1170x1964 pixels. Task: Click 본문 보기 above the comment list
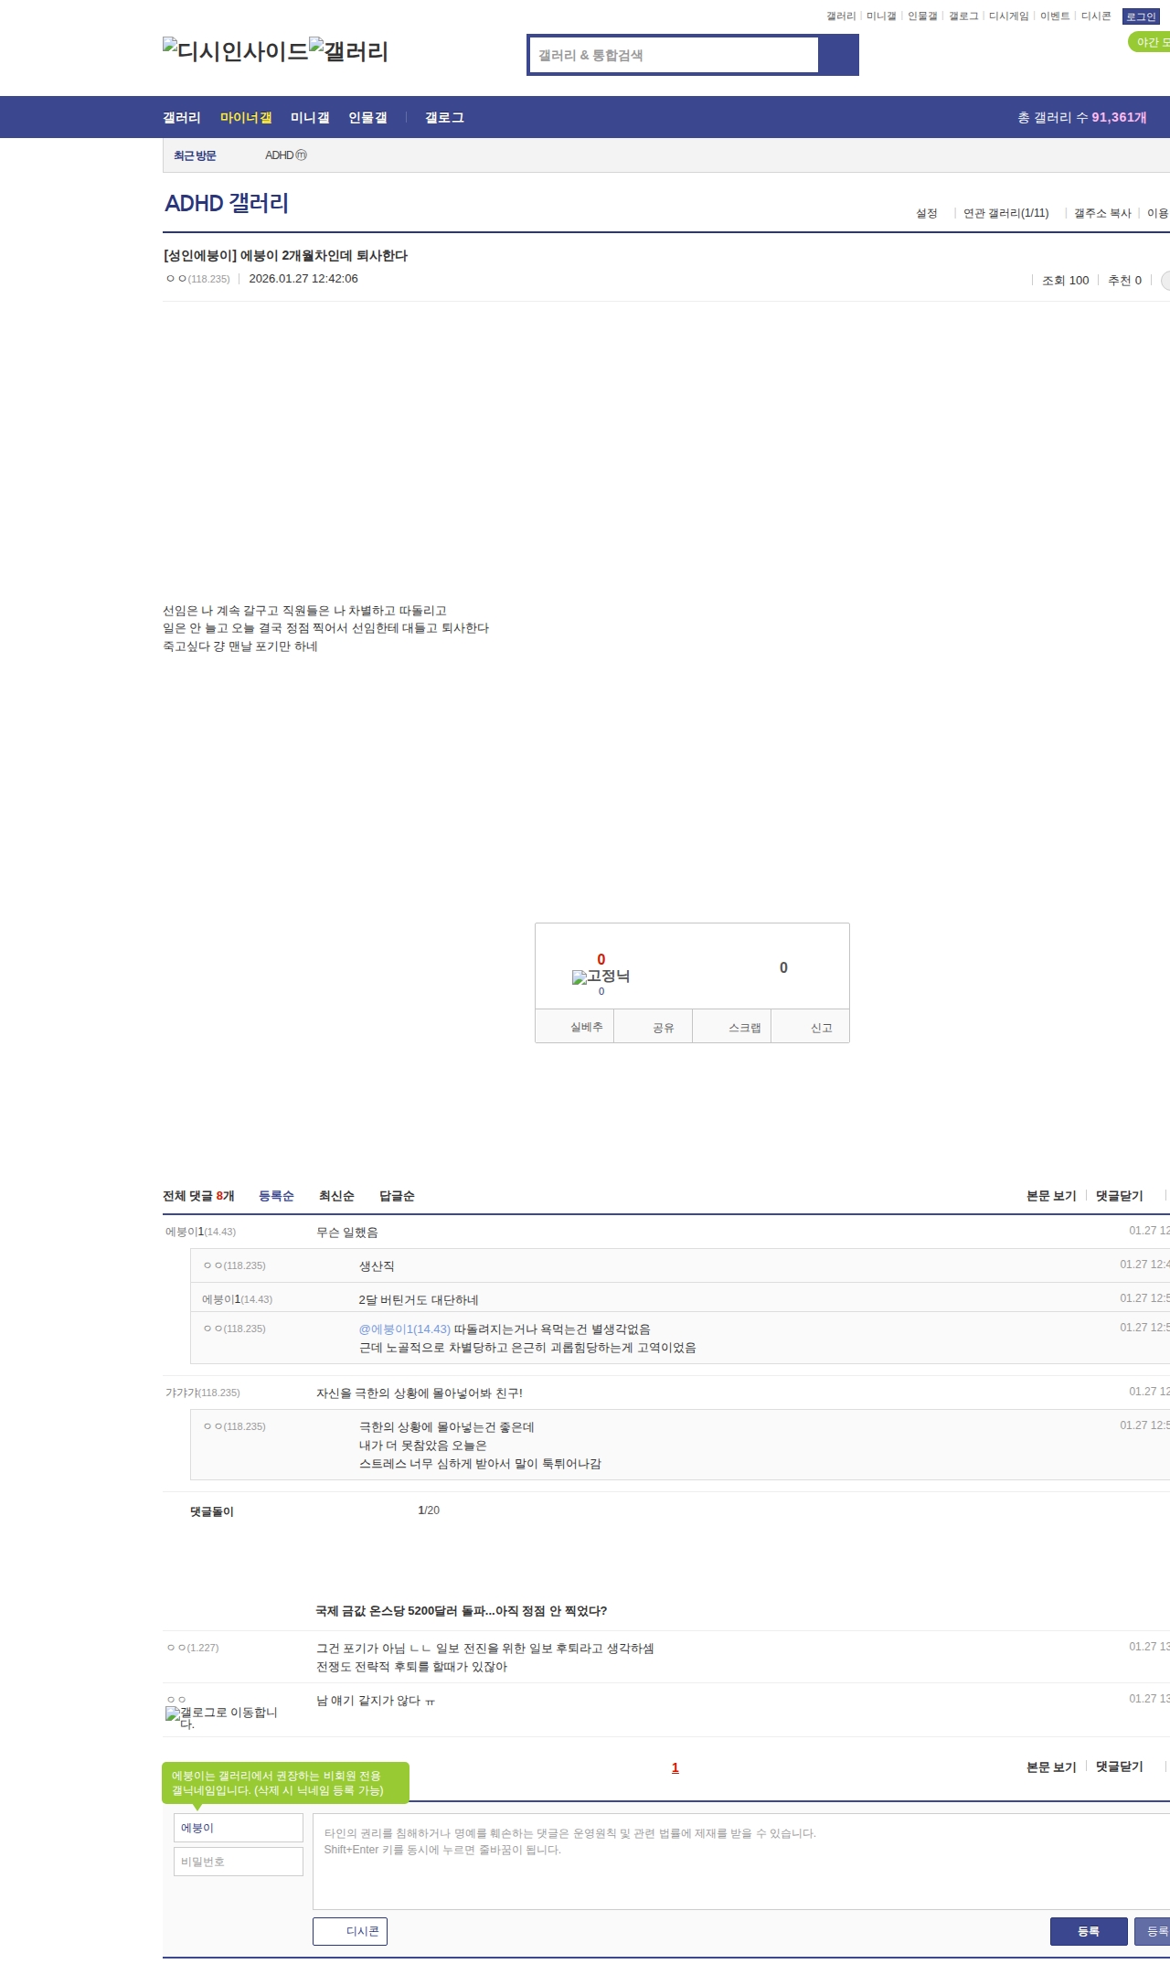point(1051,1196)
